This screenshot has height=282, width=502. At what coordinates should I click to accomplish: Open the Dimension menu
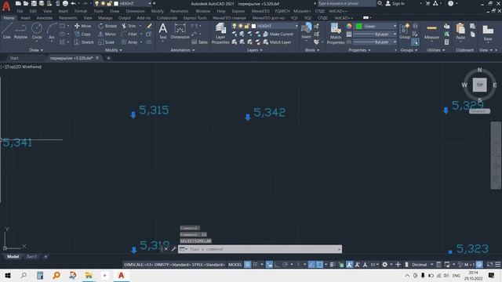(x=135, y=11)
